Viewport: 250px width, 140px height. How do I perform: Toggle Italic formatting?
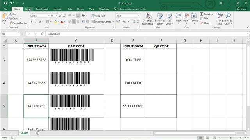(x=36, y=21)
